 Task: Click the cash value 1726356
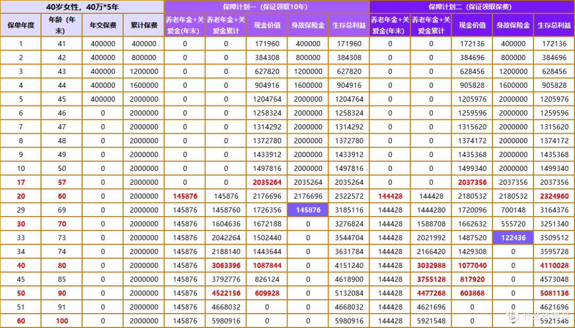(x=267, y=210)
